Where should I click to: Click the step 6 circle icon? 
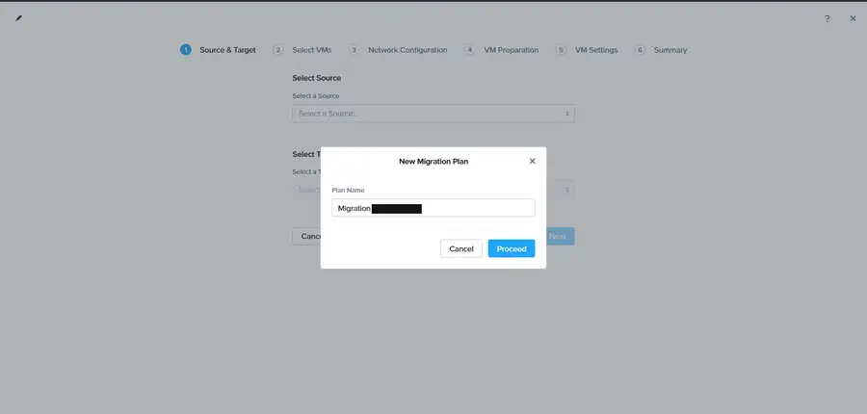(x=641, y=50)
